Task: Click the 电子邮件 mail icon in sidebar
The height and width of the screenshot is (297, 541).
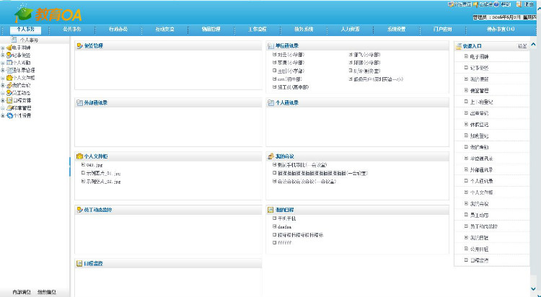Action: coord(8,48)
